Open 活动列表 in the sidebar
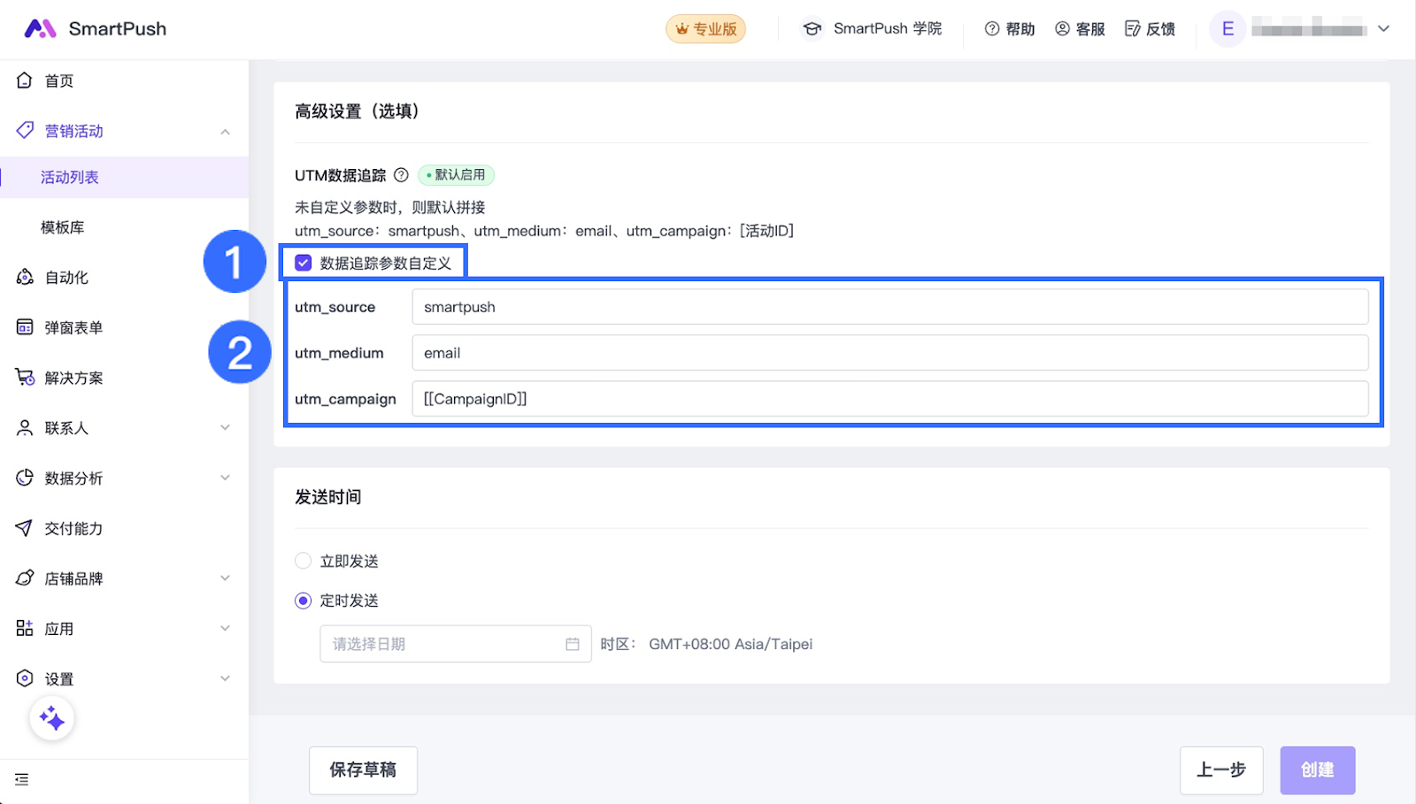The width and height of the screenshot is (1416, 804). click(x=70, y=178)
